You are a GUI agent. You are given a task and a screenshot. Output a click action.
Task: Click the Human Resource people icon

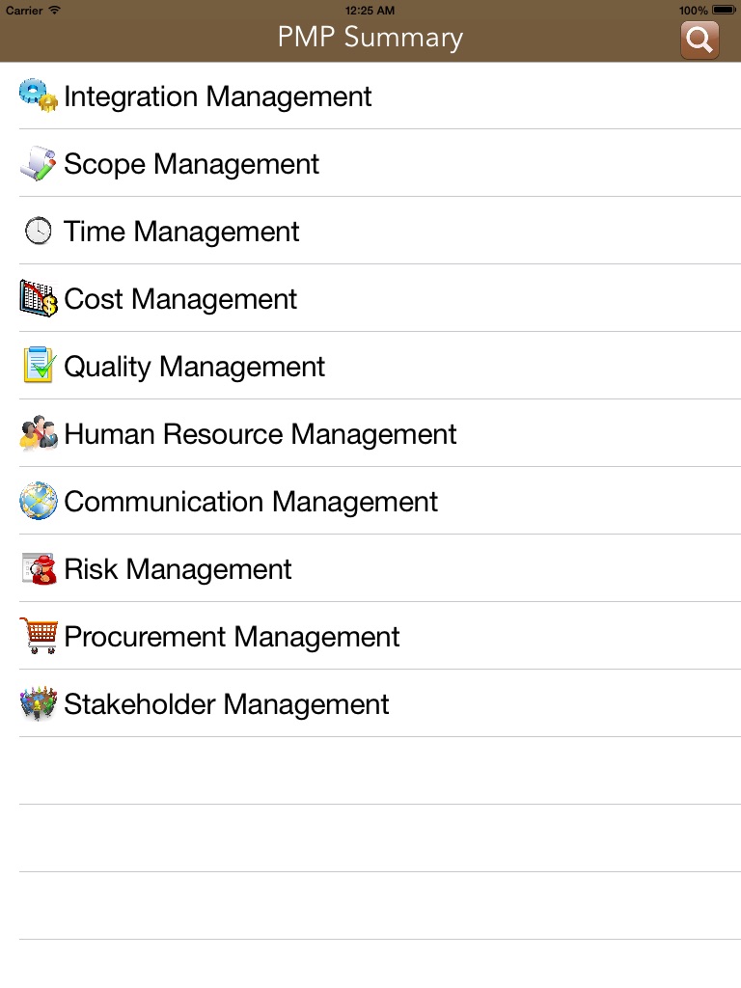click(x=39, y=434)
